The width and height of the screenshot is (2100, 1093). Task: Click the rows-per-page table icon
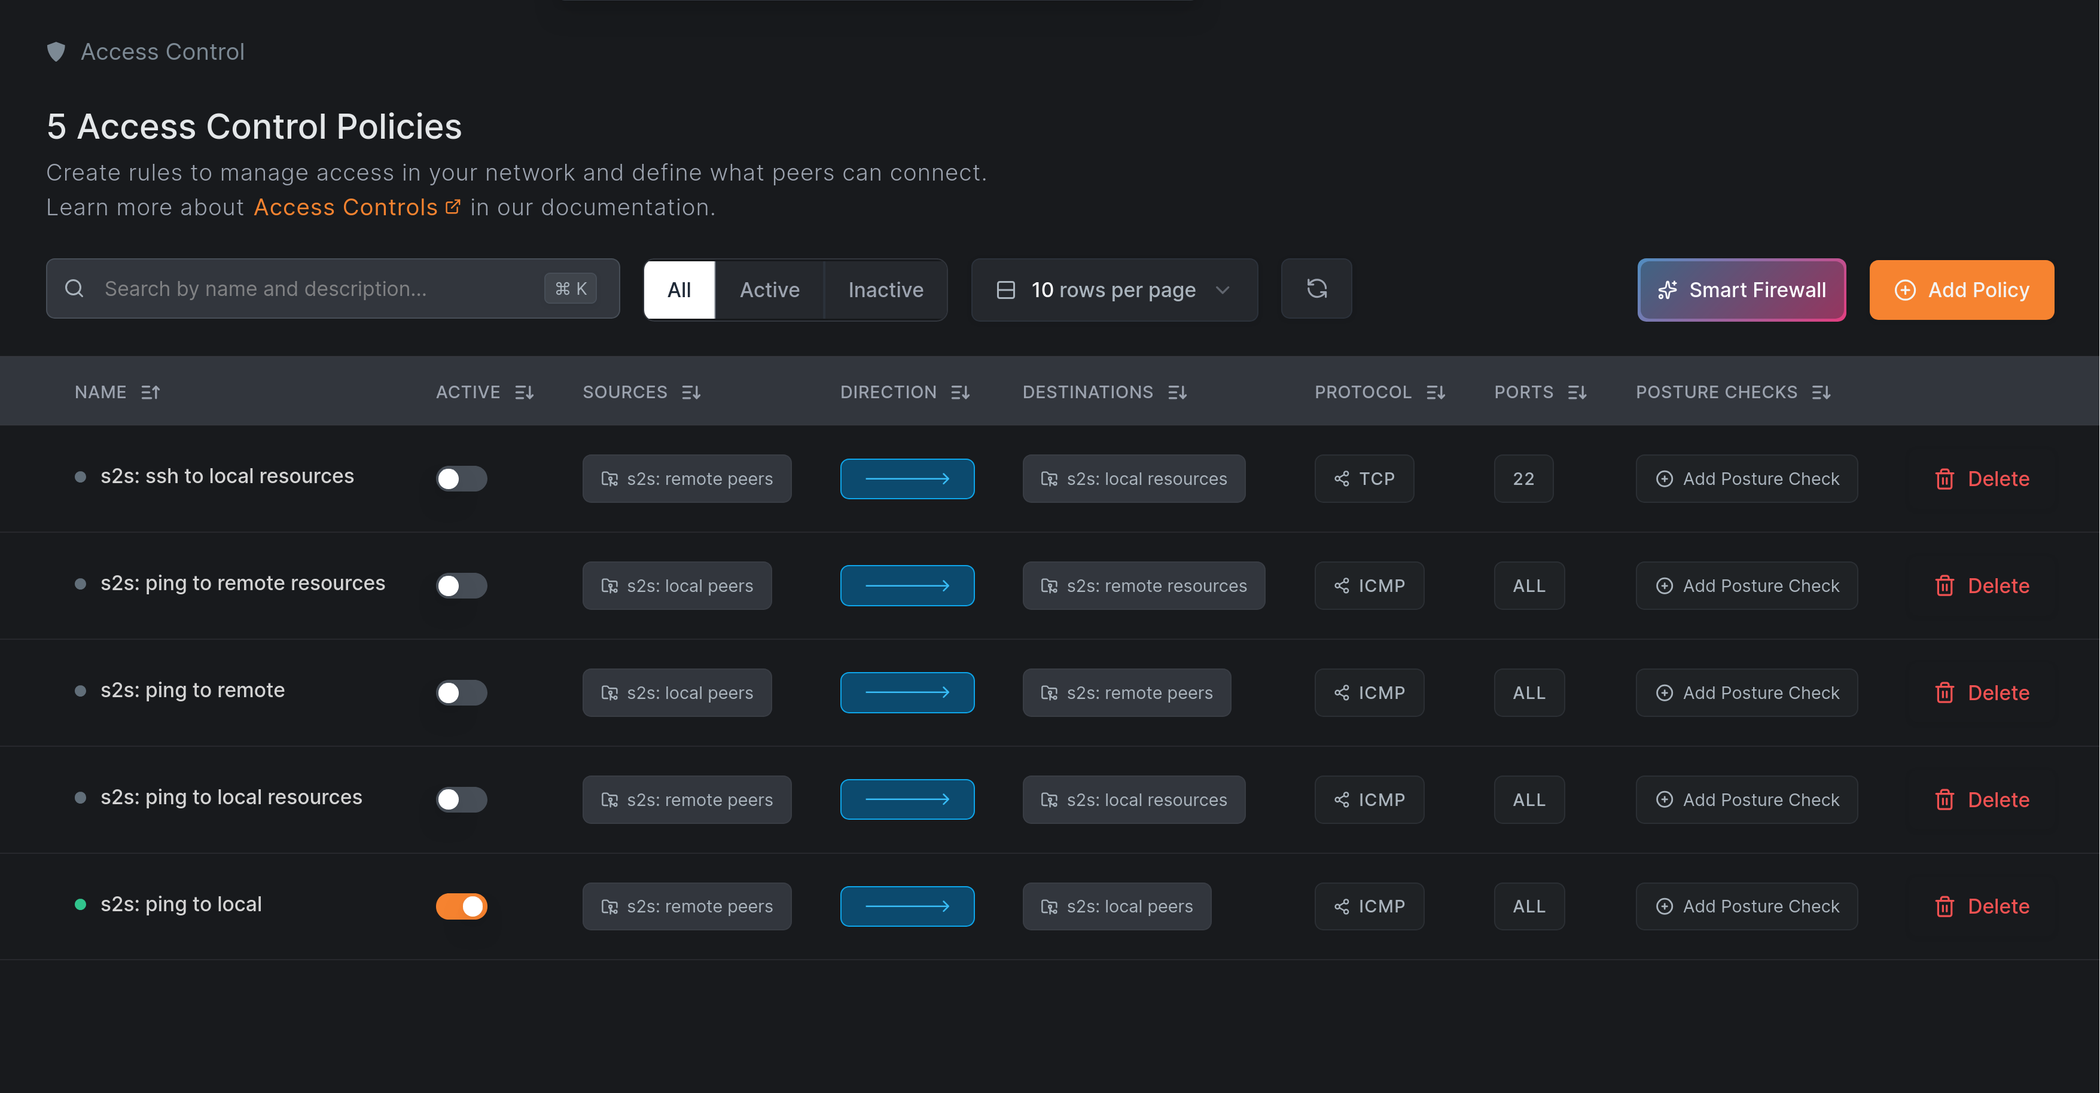(x=1005, y=289)
